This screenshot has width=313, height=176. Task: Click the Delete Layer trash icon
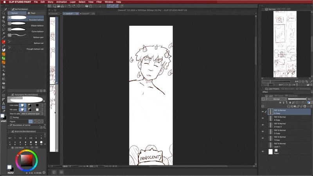point(311,106)
